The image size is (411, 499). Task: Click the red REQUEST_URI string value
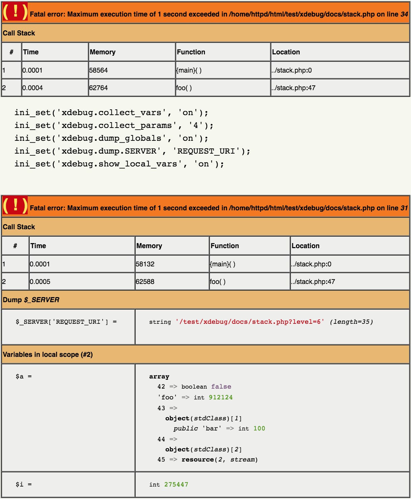(x=250, y=322)
